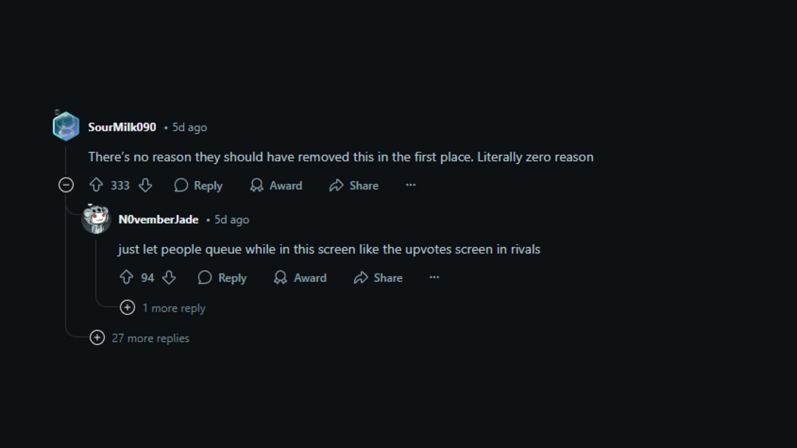Open more options on N0vemberJade comment
The width and height of the screenshot is (797, 448).
coord(434,278)
